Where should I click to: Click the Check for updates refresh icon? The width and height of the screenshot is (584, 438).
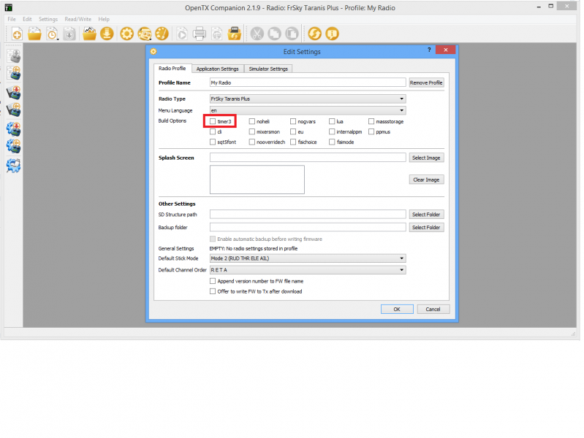pos(314,34)
